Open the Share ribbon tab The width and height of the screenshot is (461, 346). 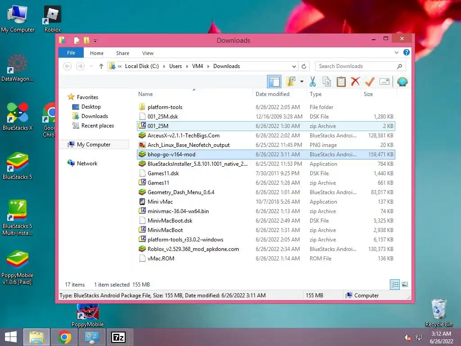tap(122, 53)
